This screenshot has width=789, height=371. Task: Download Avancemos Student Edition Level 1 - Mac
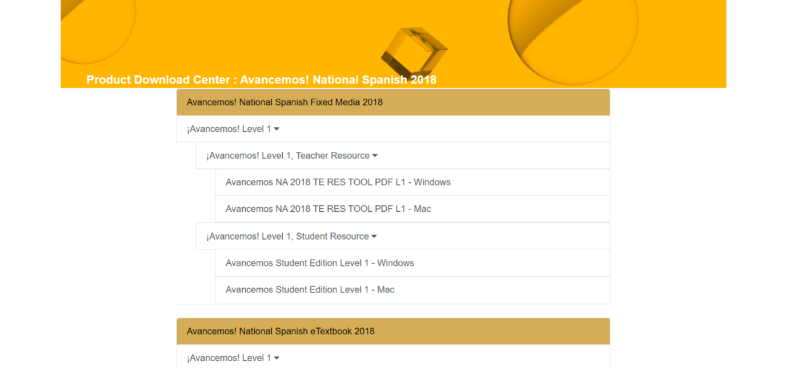(x=310, y=289)
